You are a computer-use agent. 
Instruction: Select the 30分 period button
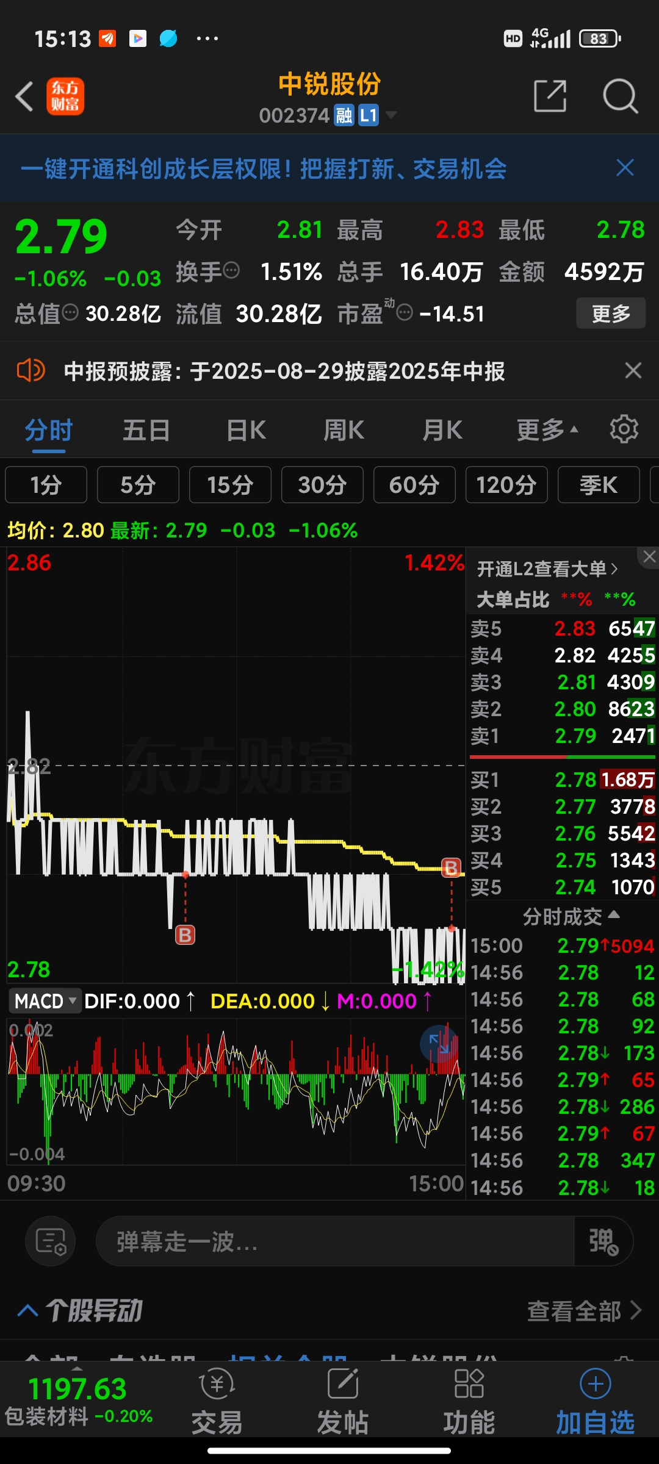pyautogui.click(x=322, y=485)
